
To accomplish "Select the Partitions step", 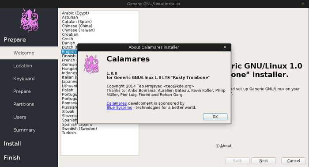I will click(24, 104).
